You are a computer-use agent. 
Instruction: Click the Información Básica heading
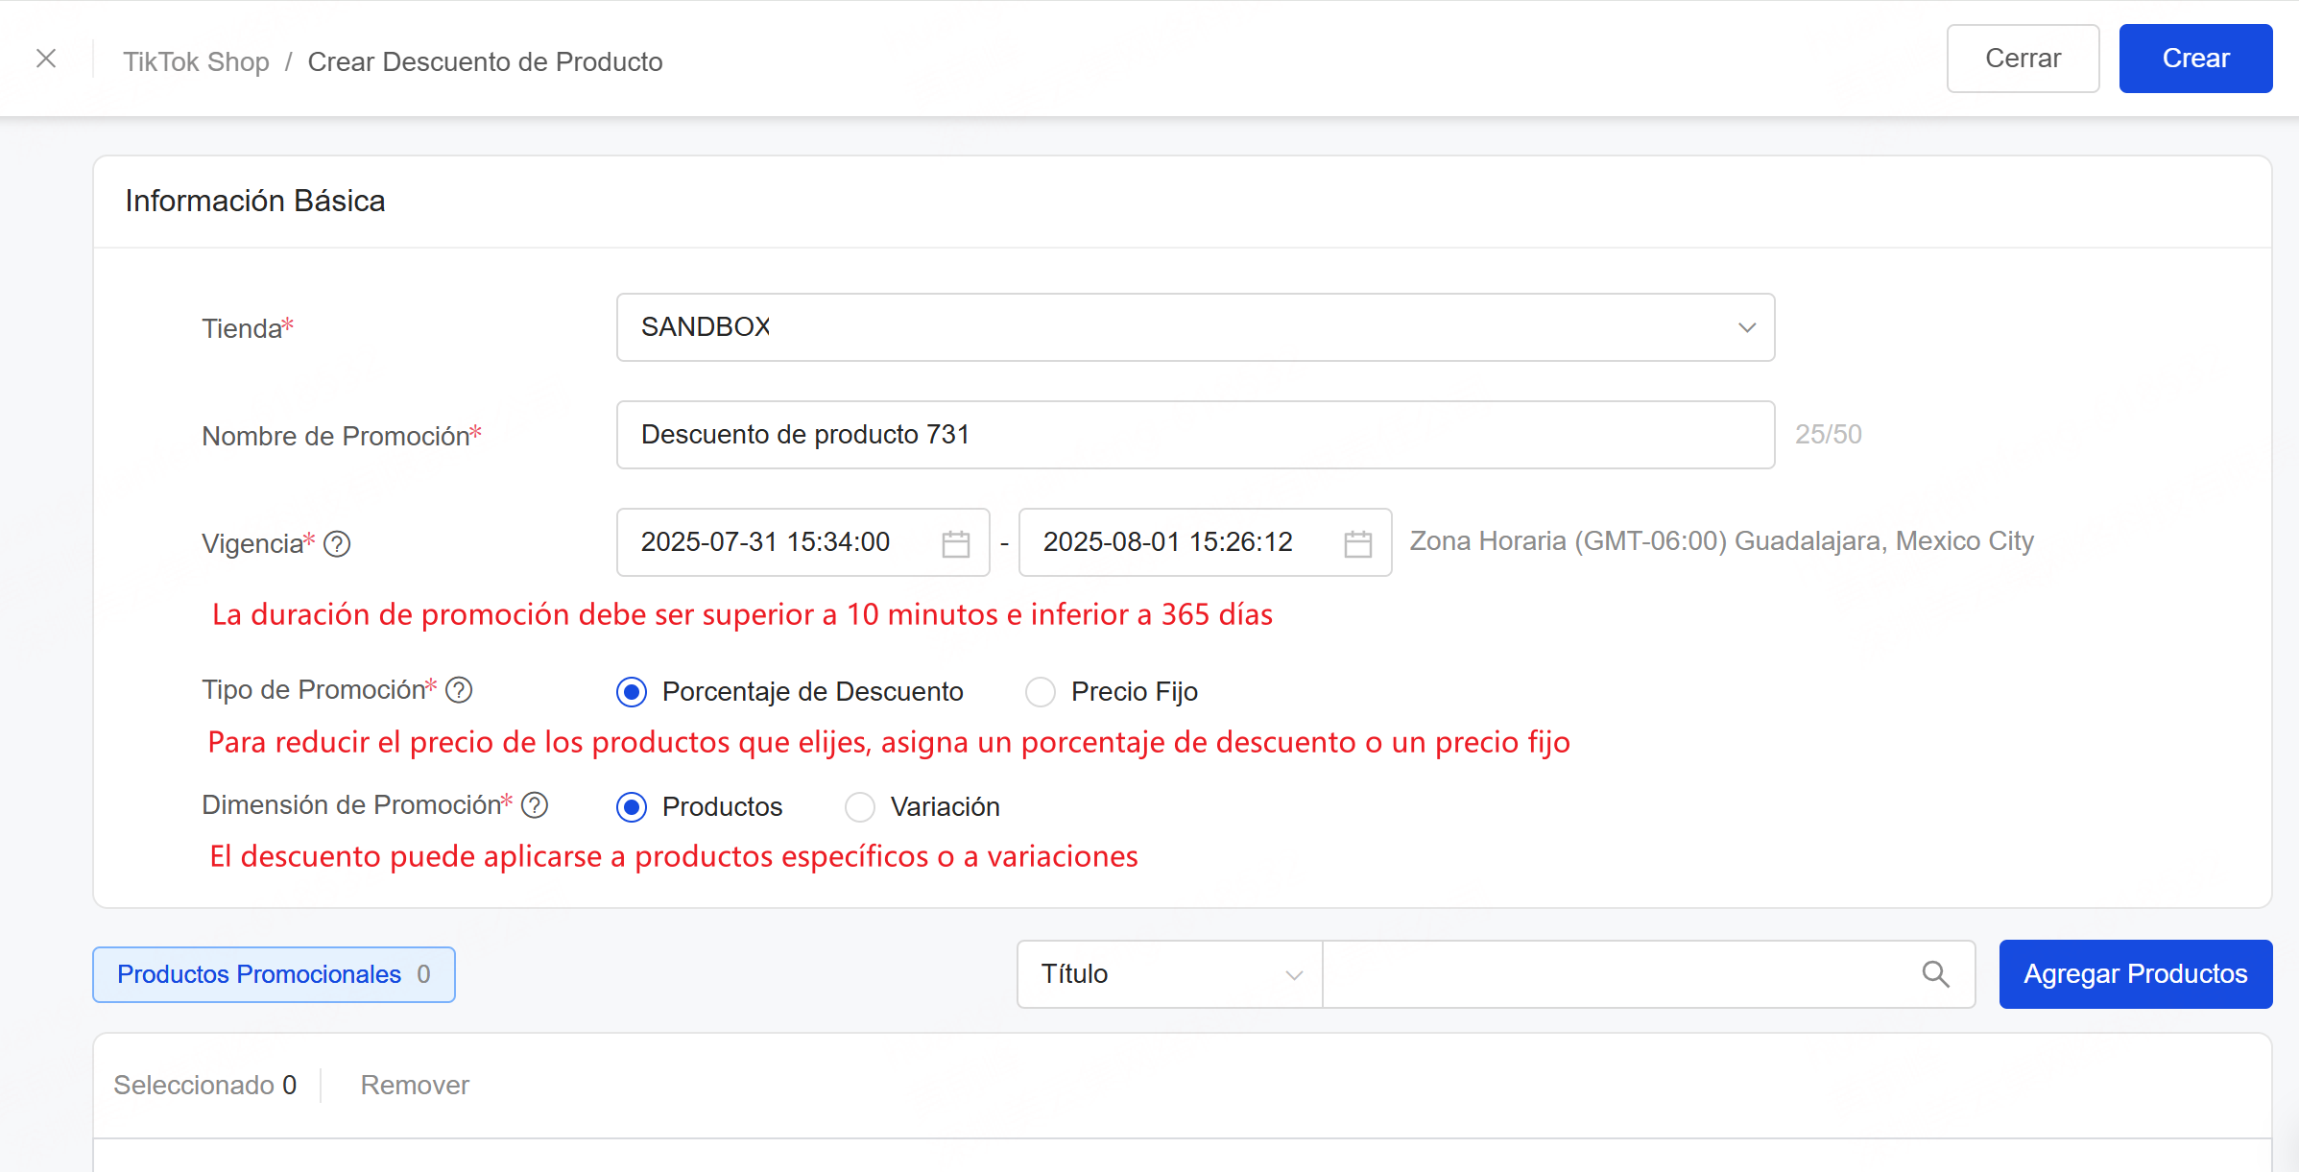[x=255, y=201]
